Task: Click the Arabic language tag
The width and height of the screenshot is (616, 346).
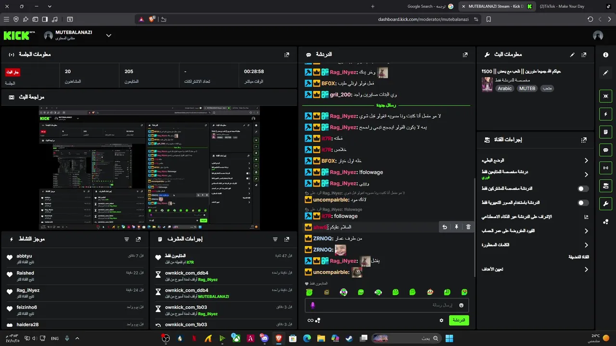Action: pos(505,88)
